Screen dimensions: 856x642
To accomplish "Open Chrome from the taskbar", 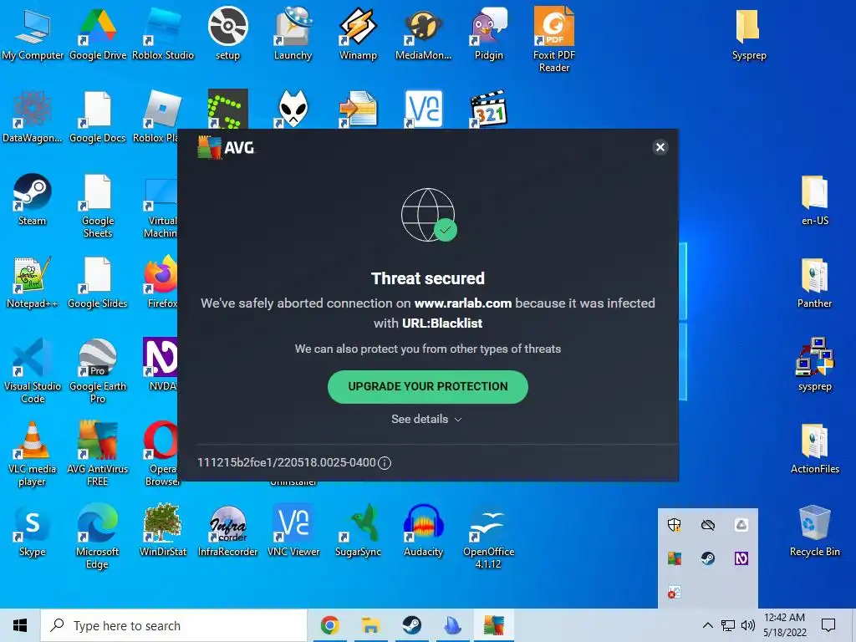I will 329,625.
